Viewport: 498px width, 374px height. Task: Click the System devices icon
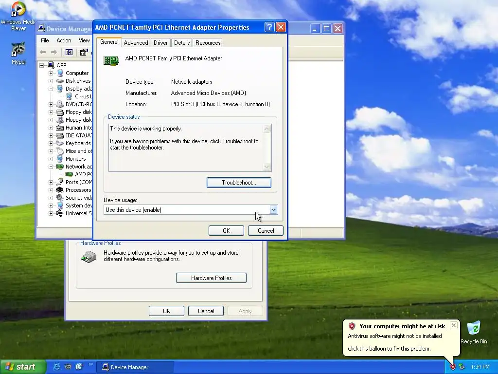click(x=60, y=206)
